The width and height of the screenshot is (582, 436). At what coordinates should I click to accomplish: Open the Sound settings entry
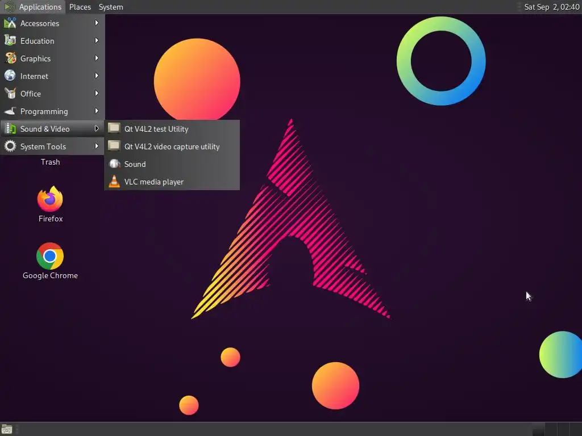pyautogui.click(x=172, y=164)
